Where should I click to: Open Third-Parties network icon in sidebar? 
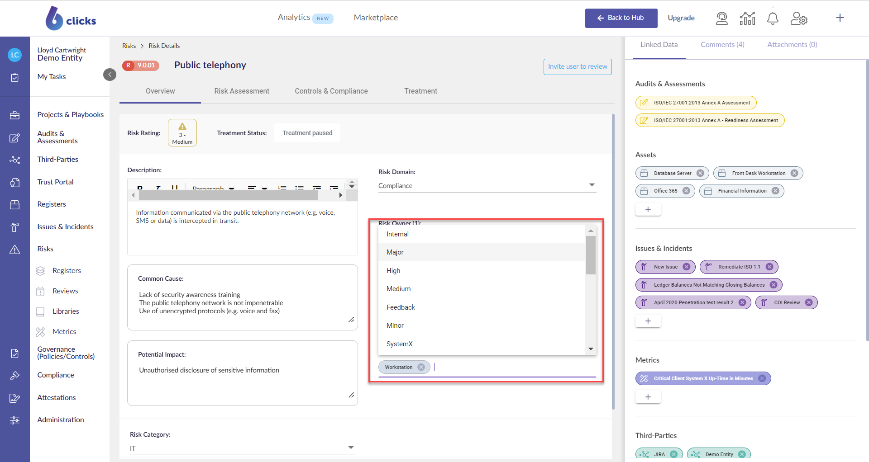point(15,160)
